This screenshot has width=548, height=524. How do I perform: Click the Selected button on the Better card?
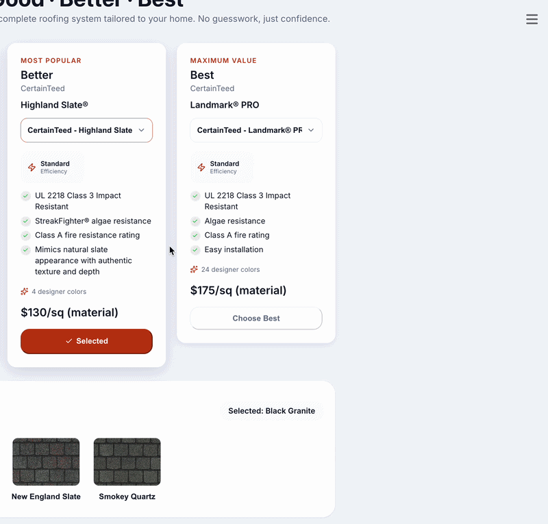(x=87, y=341)
